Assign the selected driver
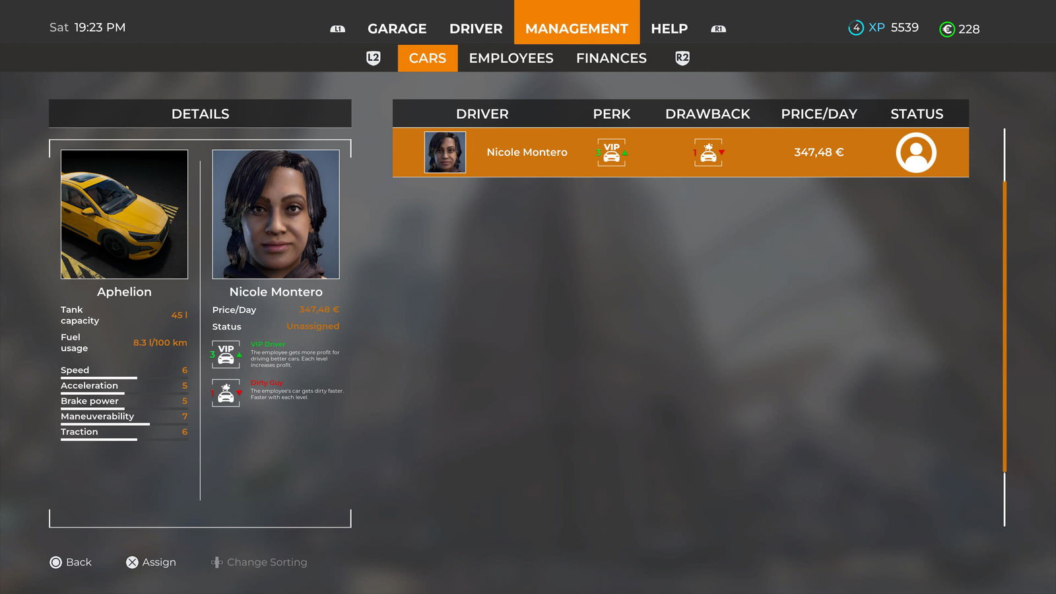1056x594 pixels. (151, 562)
